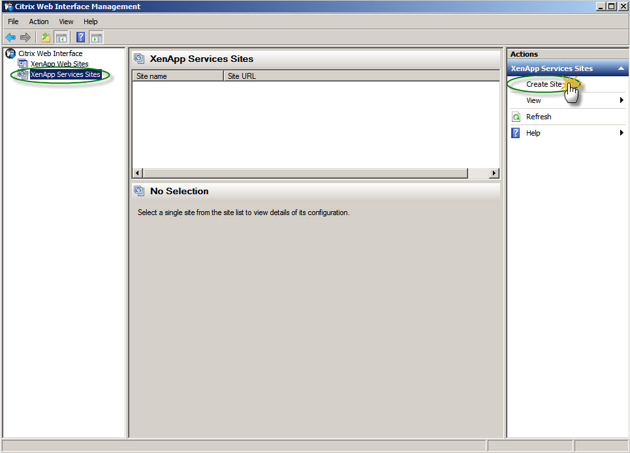Image resolution: width=630 pixels, height=453 pixels.
Task: Close the Citrix Web Interface Management window
Action: point(622,7)
